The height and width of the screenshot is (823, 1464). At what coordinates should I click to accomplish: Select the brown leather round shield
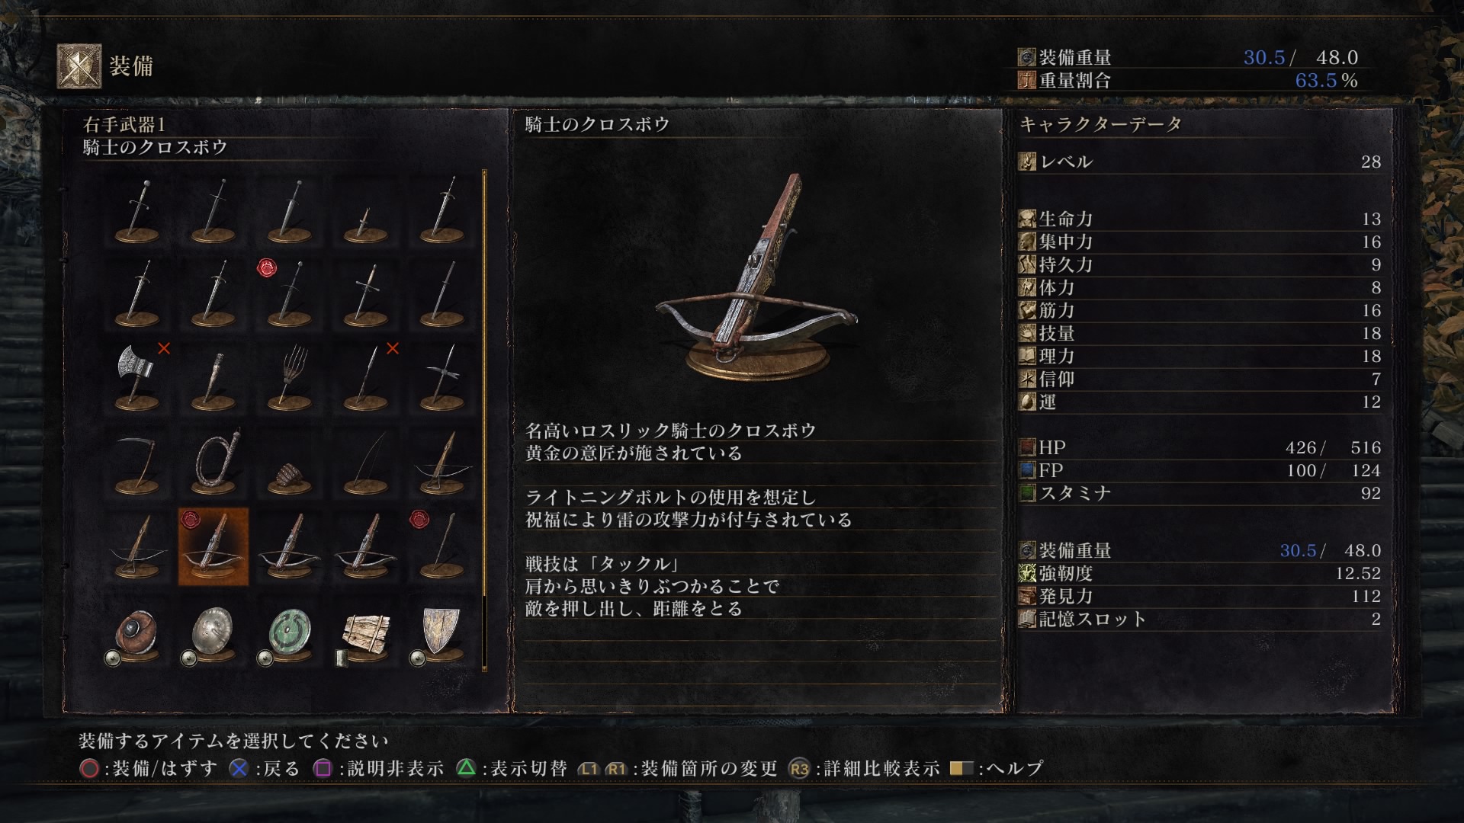click(x=137, y=634)
